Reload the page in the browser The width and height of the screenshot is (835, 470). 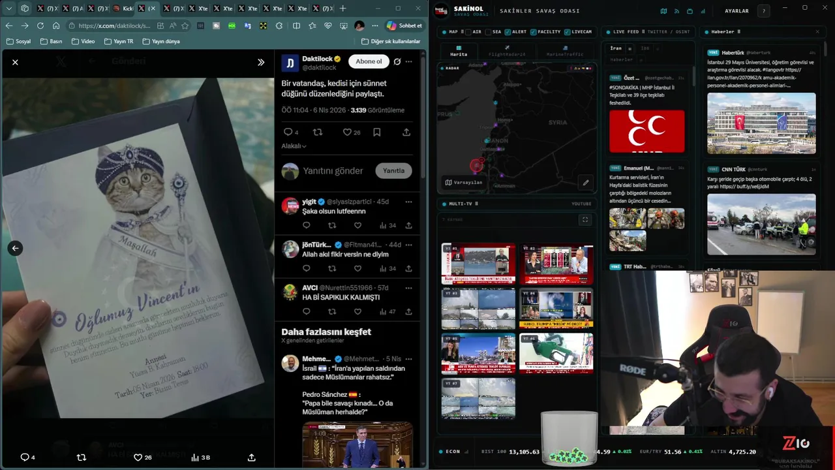click(x=40, y=25)
